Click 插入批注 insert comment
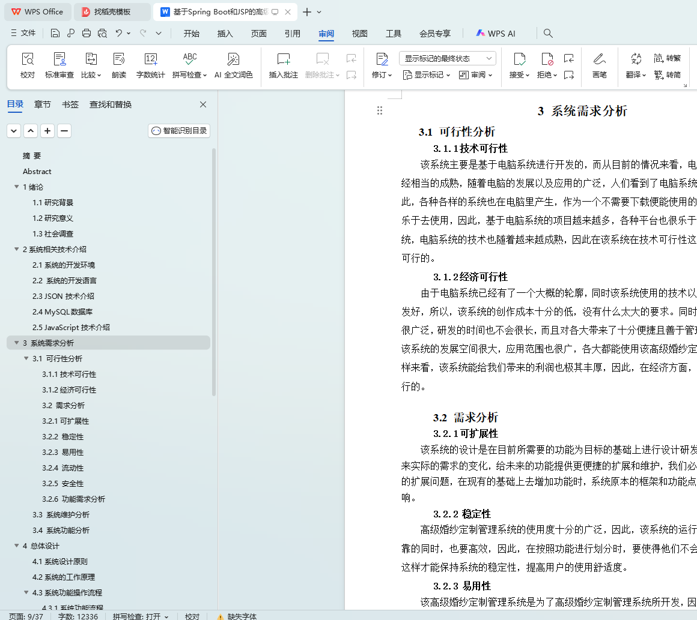The height and width of the screenshot is (620, 697). tap(283, 65)
